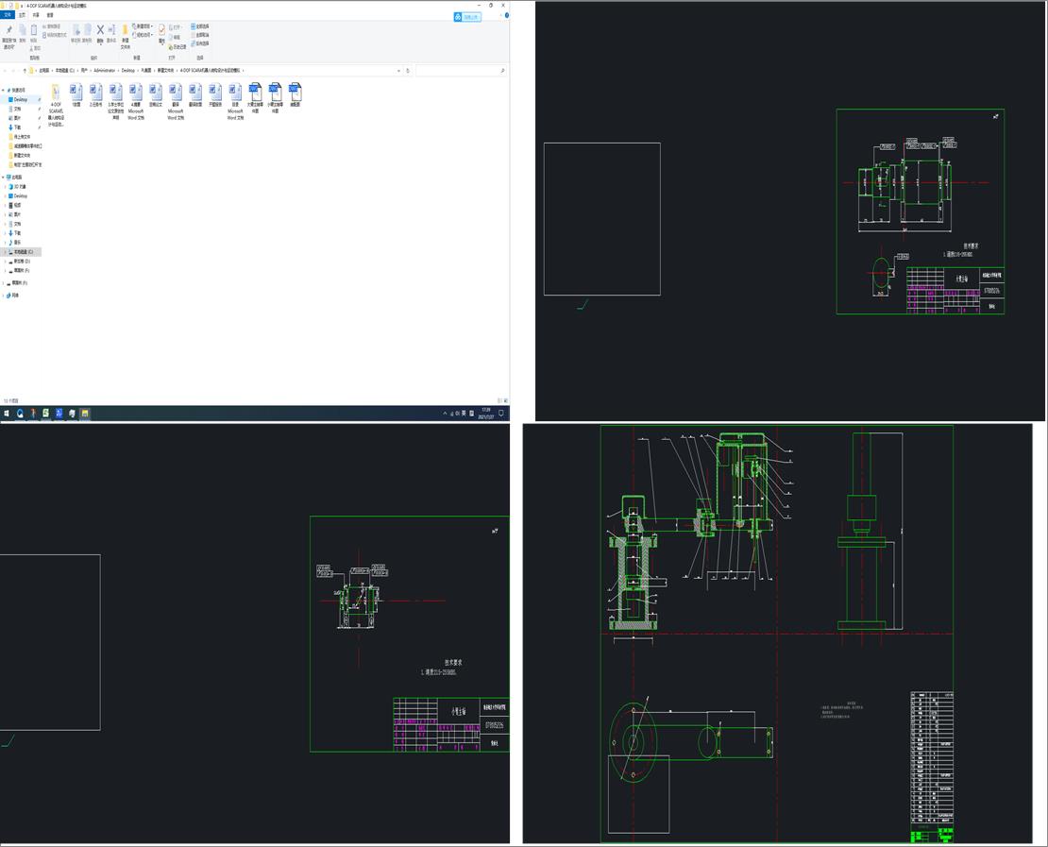This screenshot has width=1048, height=847.
Task: Click the search box in Explorer
Action: tap(460, 71)
